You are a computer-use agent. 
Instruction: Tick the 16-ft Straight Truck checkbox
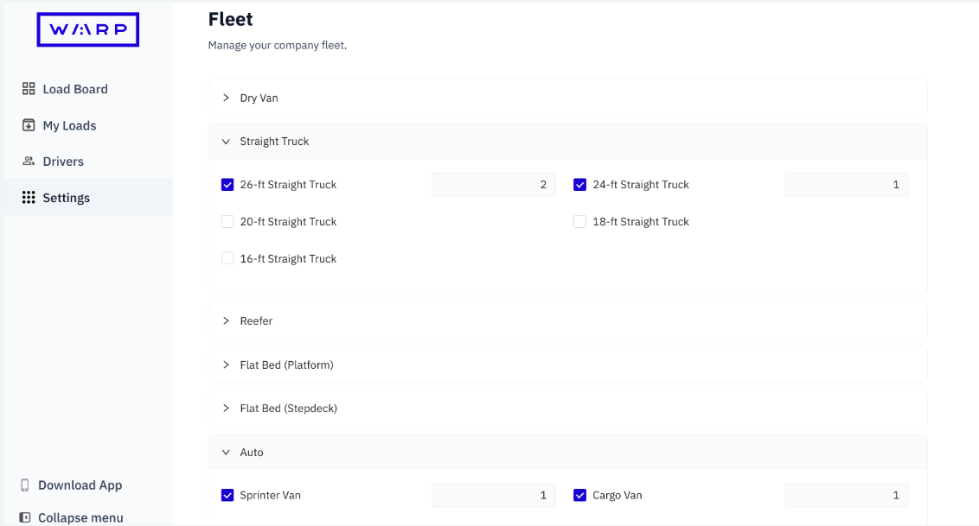tap(227, 258)
